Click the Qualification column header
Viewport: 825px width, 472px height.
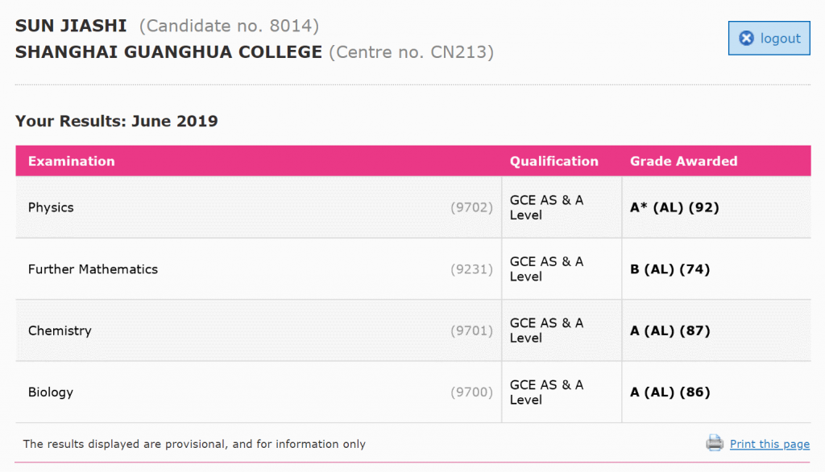click(x=554, y=161)
